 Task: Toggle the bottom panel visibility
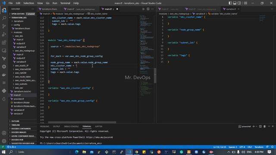pyautogui.click(x=235, y=3)
